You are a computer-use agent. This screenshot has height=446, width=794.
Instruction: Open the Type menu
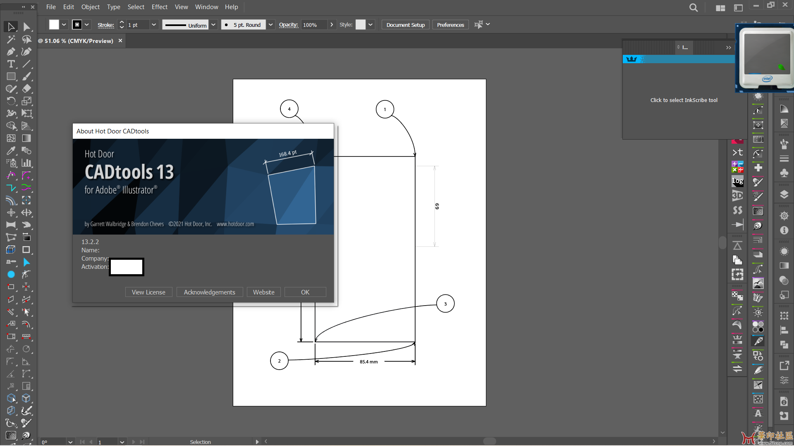[x=114, y=7]
